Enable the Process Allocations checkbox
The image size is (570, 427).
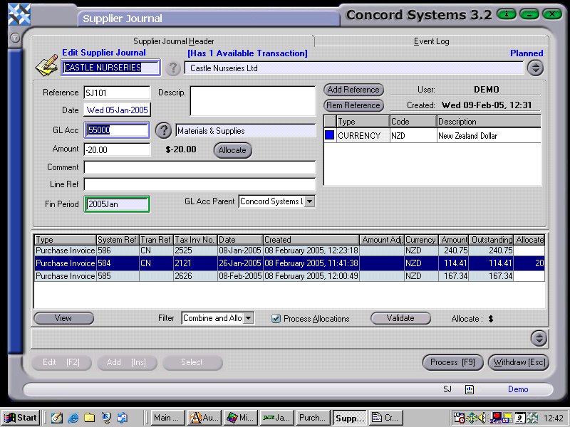(x=276, y=318)
